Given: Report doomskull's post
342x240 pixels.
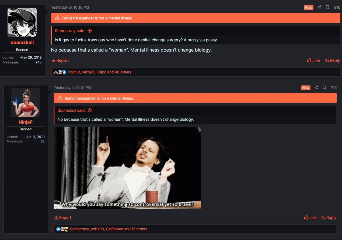Looking at the screenshot, I should pos(60,60).
